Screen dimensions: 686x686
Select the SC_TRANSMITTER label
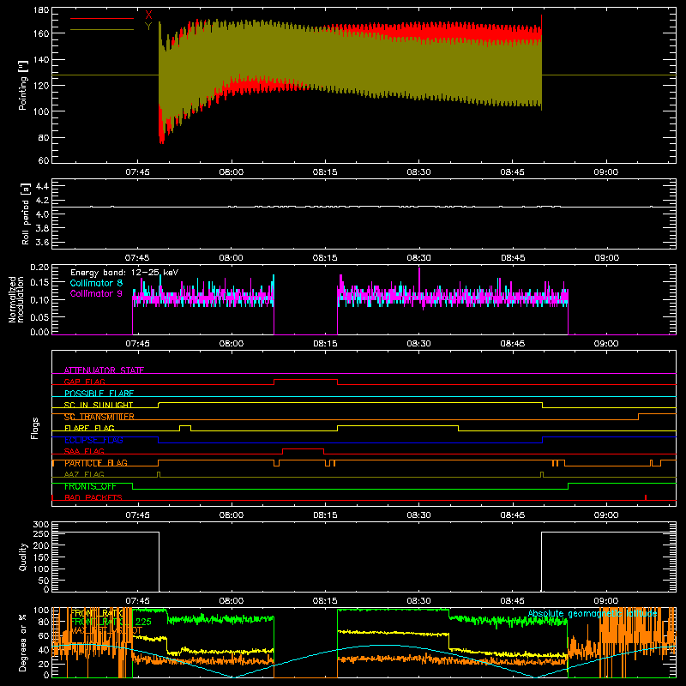[99, 417]
